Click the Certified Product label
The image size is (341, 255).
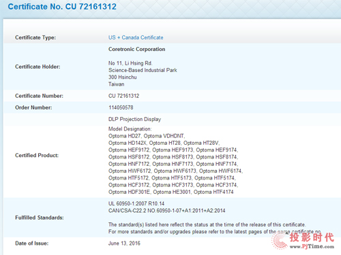37,156
